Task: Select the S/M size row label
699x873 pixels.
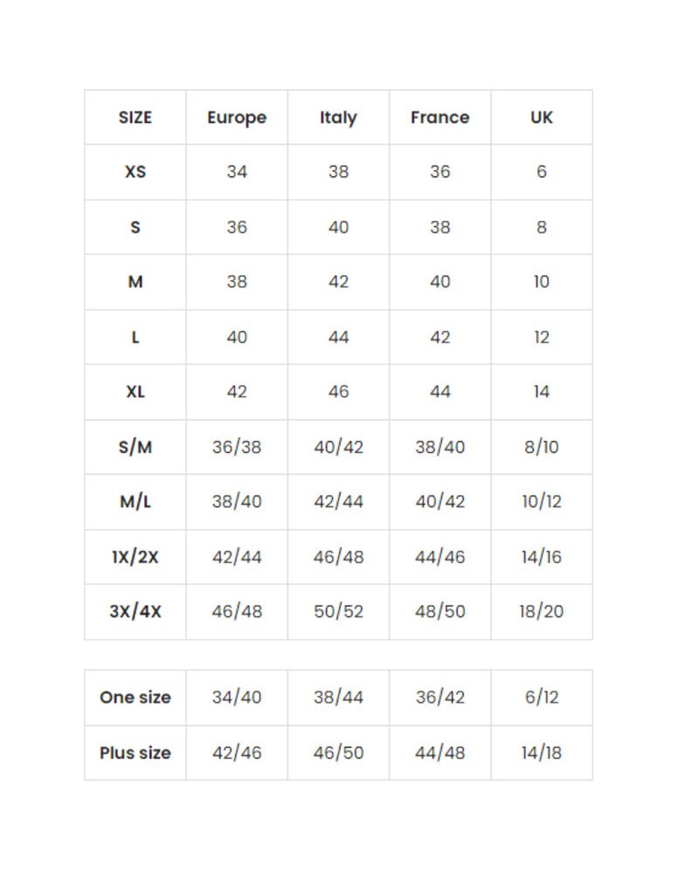Action: tap(135, 447)
